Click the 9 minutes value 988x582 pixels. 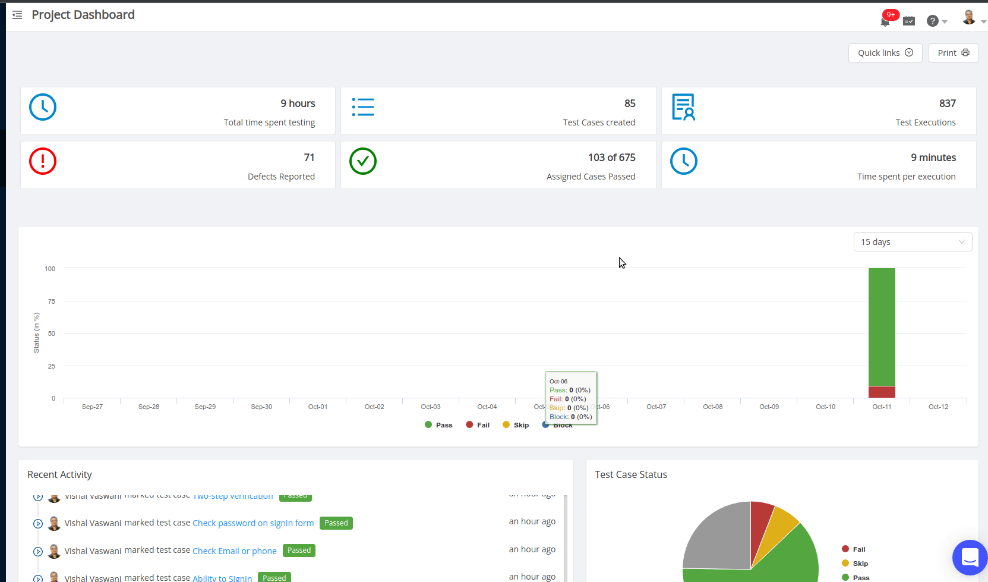[x=933, y=158]
